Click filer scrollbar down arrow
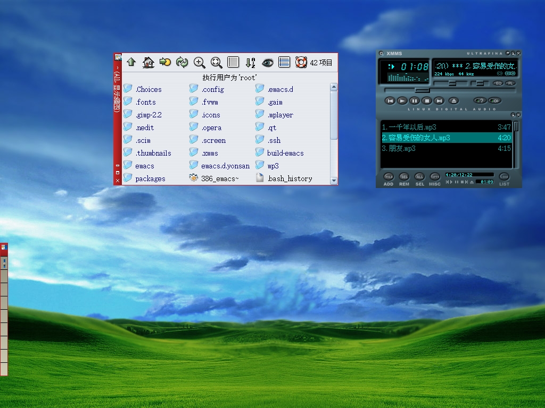The image size is (545, 408). click(334, 181)
